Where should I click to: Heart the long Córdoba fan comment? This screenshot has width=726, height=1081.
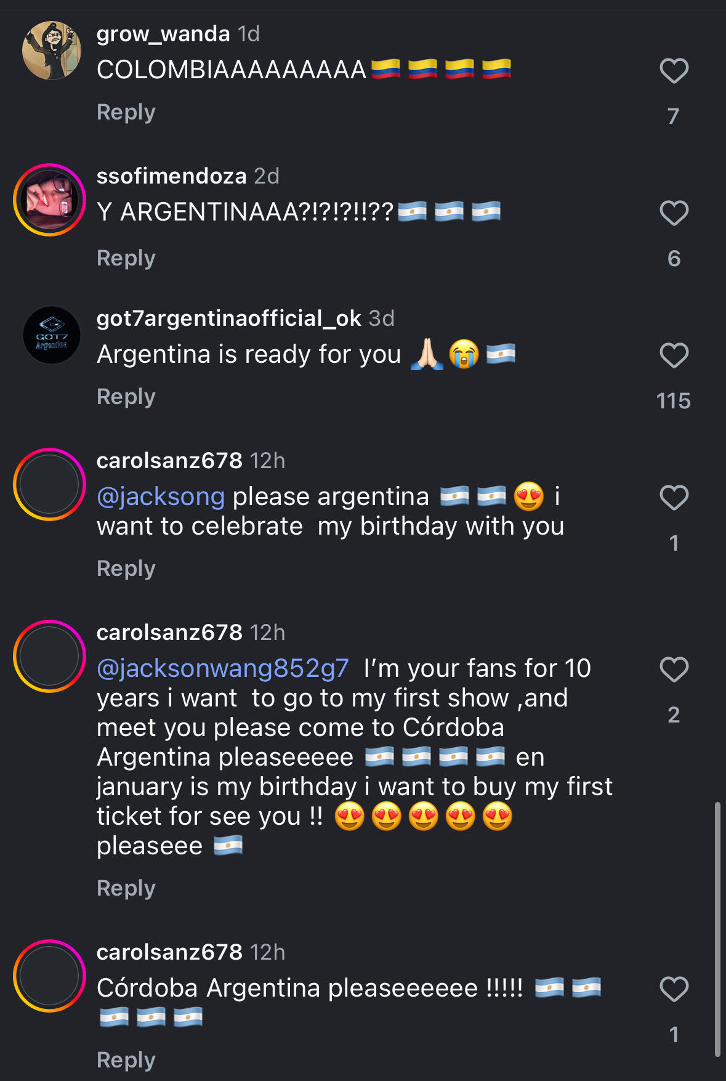pyautogui.click(x=674, y=670)
